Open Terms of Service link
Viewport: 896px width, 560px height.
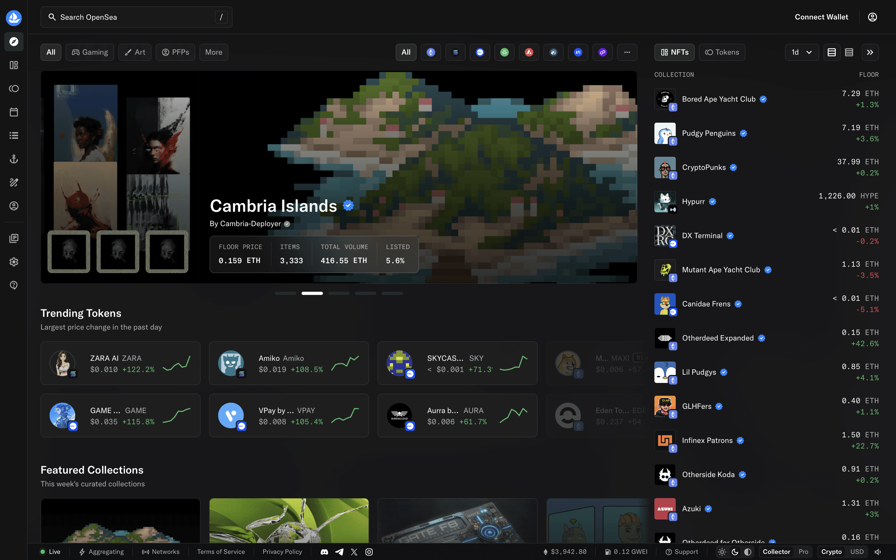coord(221,552)
